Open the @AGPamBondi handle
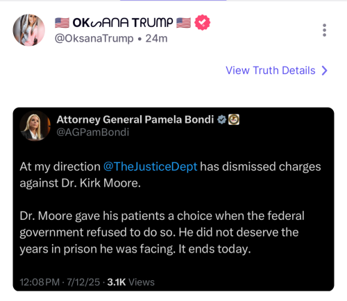 (93, 132)
